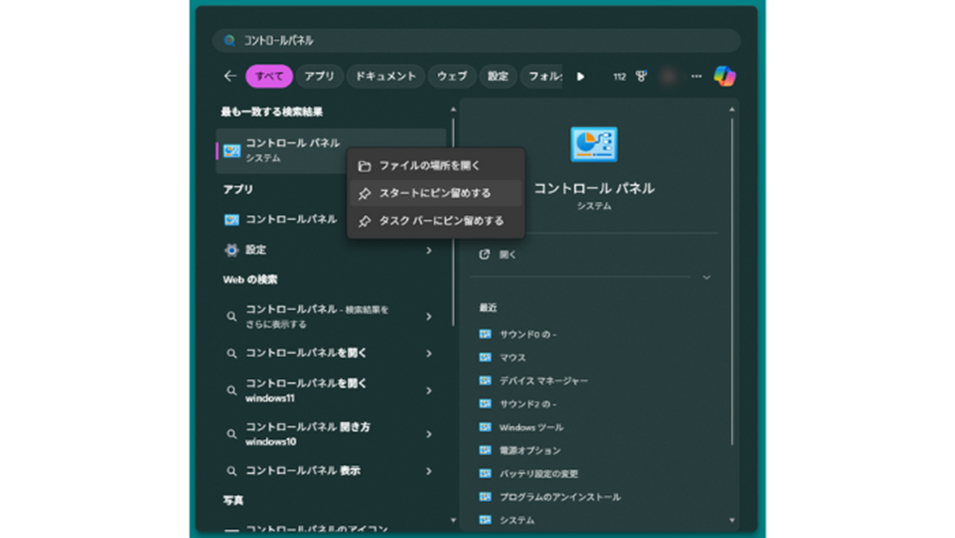Switch to the ドキュメント filter tab
This screenshot has width=955, height=538.
pos(385,76)
